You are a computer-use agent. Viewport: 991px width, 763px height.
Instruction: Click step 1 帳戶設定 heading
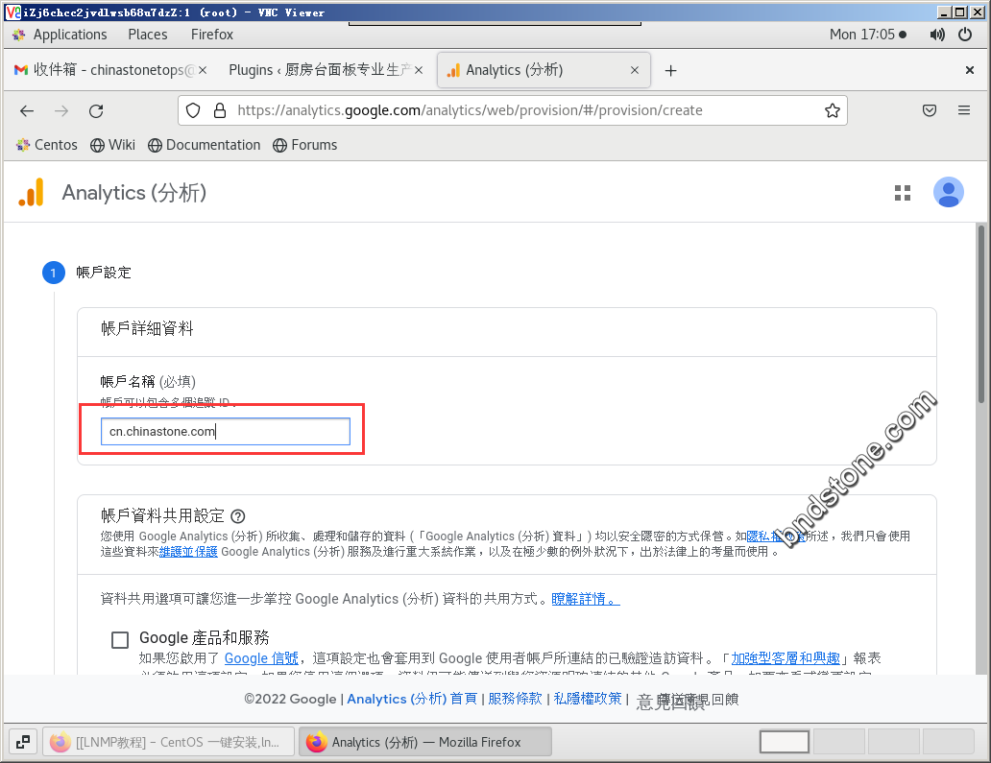click(x=104, y=273)
